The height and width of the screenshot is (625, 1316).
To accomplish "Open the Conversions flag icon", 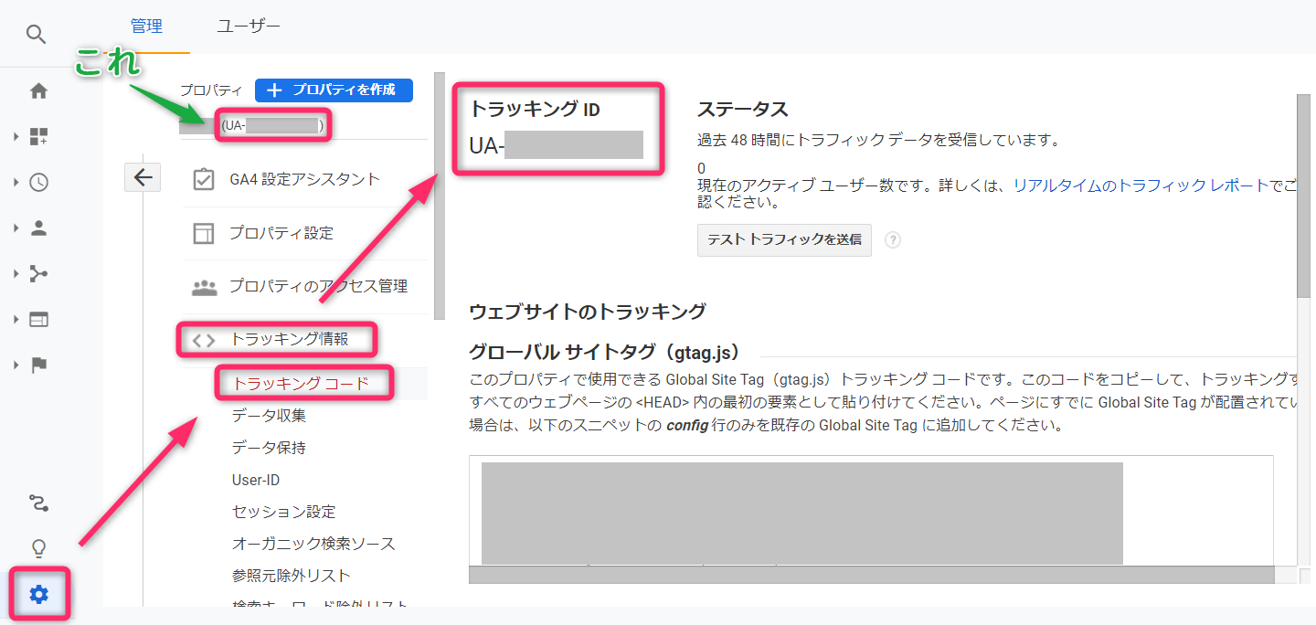I will (38, 365).
